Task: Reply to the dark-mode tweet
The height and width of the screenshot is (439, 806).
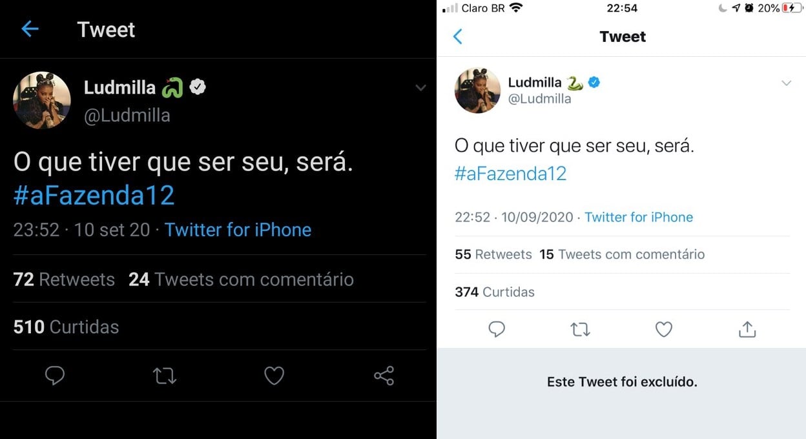Action: 55,376
